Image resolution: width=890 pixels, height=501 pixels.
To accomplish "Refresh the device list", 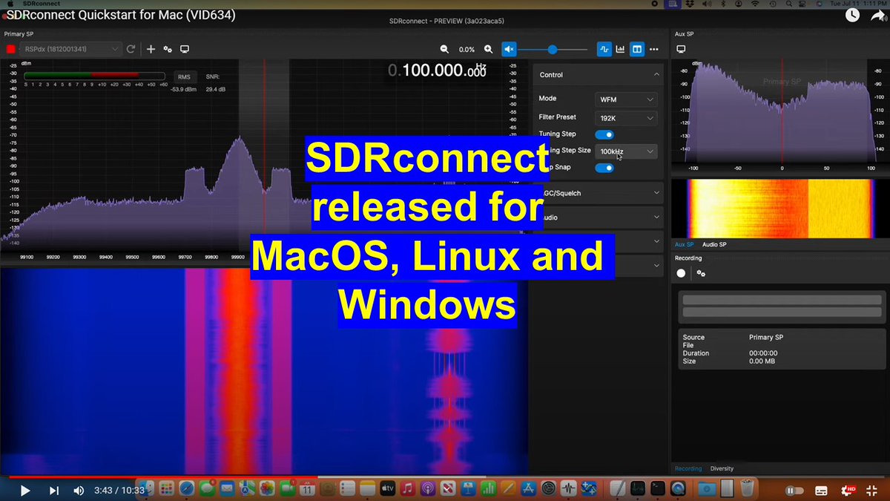I will pos(131,49).
